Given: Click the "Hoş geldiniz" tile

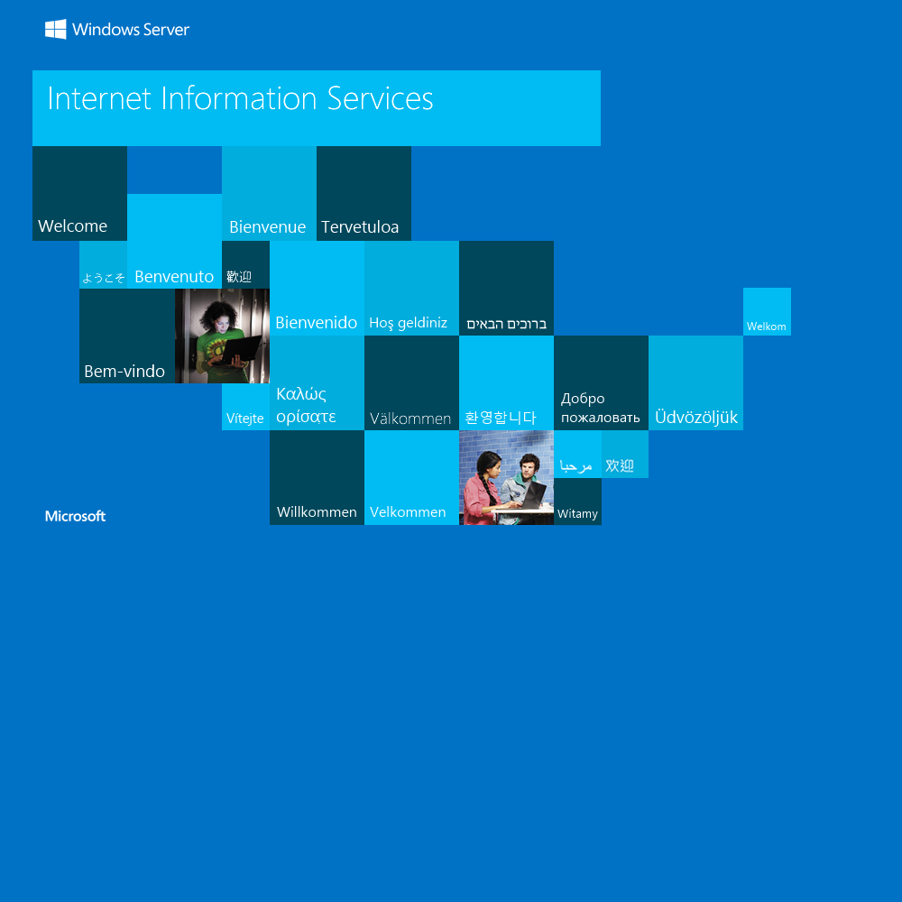Looking at the screenshot, I should (411, 289).
